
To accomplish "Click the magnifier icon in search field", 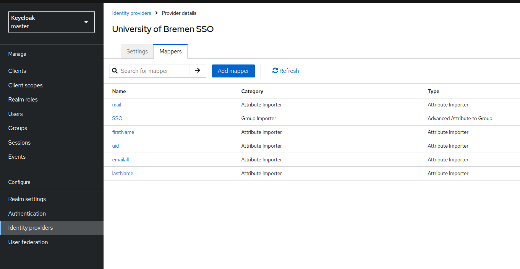I will (x=115, y=71).
